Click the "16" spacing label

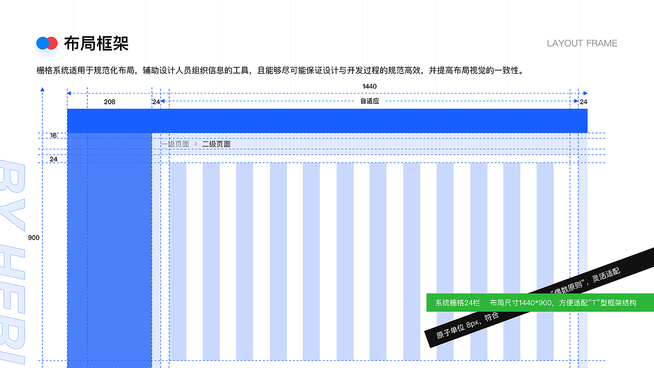click(54, 135)
